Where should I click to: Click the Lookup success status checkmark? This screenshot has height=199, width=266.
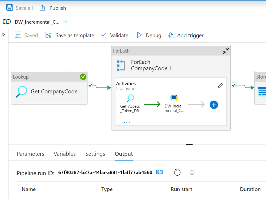click(83, 77)
